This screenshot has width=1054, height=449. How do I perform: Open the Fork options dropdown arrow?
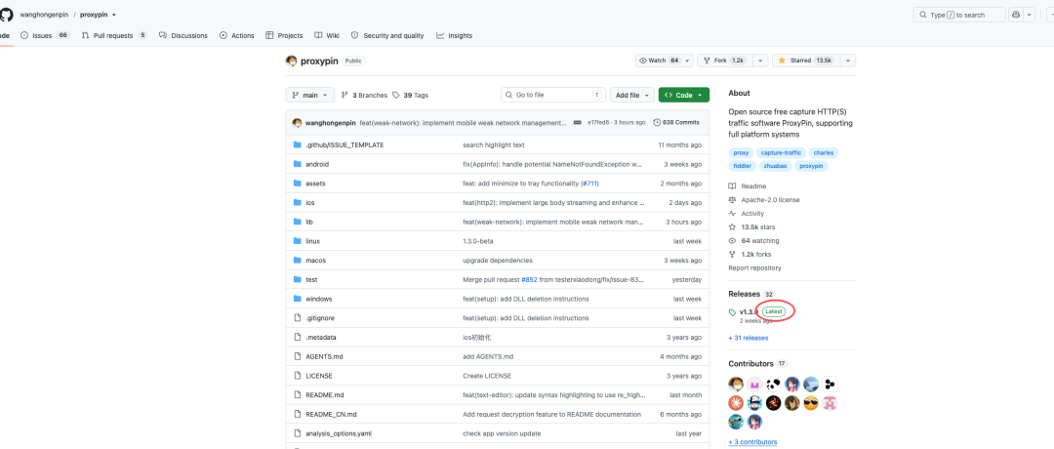coord(760,61)
